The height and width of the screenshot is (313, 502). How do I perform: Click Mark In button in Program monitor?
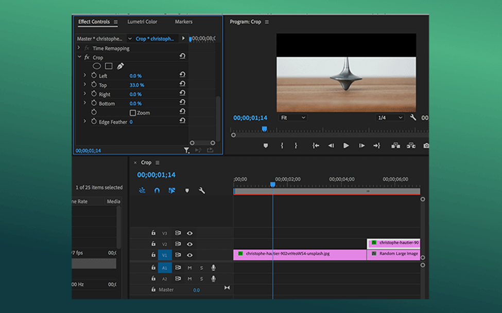click(x=282, y=145)
